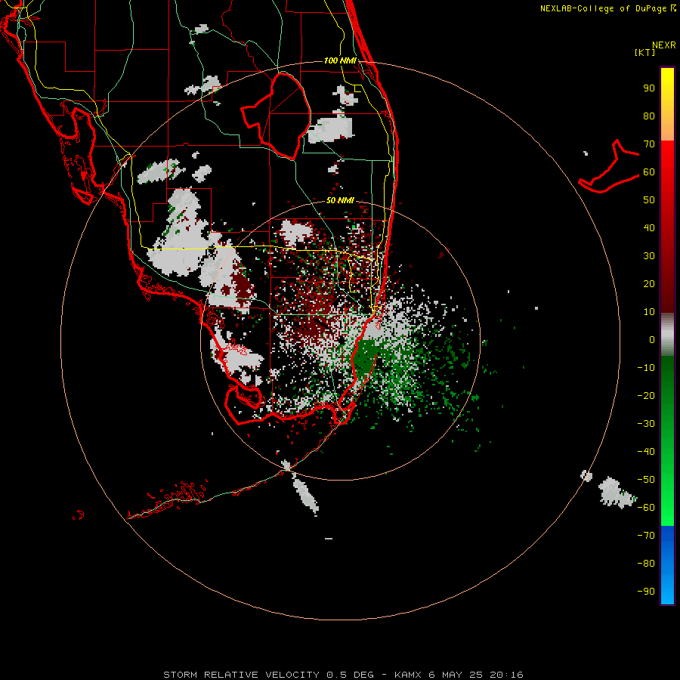680x680 pixels.
Task: Click the -30 value on velocity scale
Action: [646, 424]
